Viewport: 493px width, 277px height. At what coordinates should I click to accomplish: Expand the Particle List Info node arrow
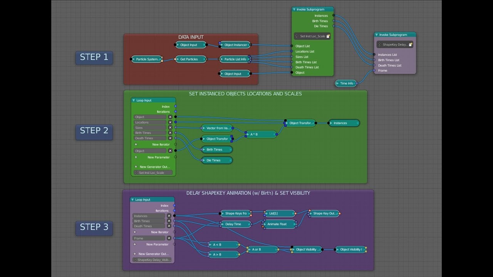[x=222, y=59]
